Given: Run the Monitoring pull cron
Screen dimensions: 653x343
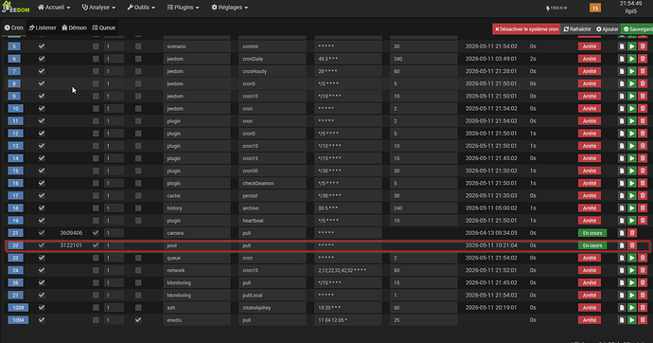Looking at the screenshot, I should point(632,282).
